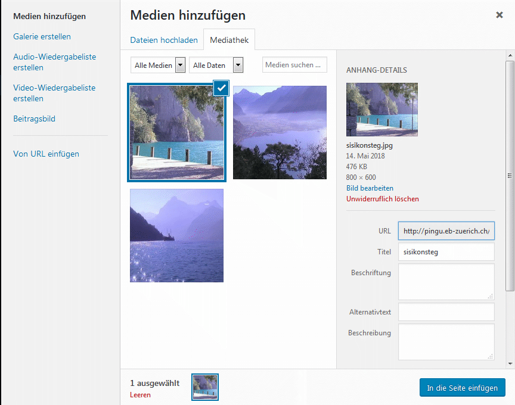
Task: Select the purple lake with boat image
Action: [x=176, y=235]
